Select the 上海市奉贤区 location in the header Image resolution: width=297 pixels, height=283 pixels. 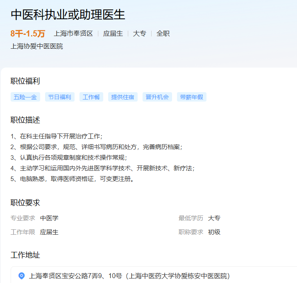(x=73, y=34)
